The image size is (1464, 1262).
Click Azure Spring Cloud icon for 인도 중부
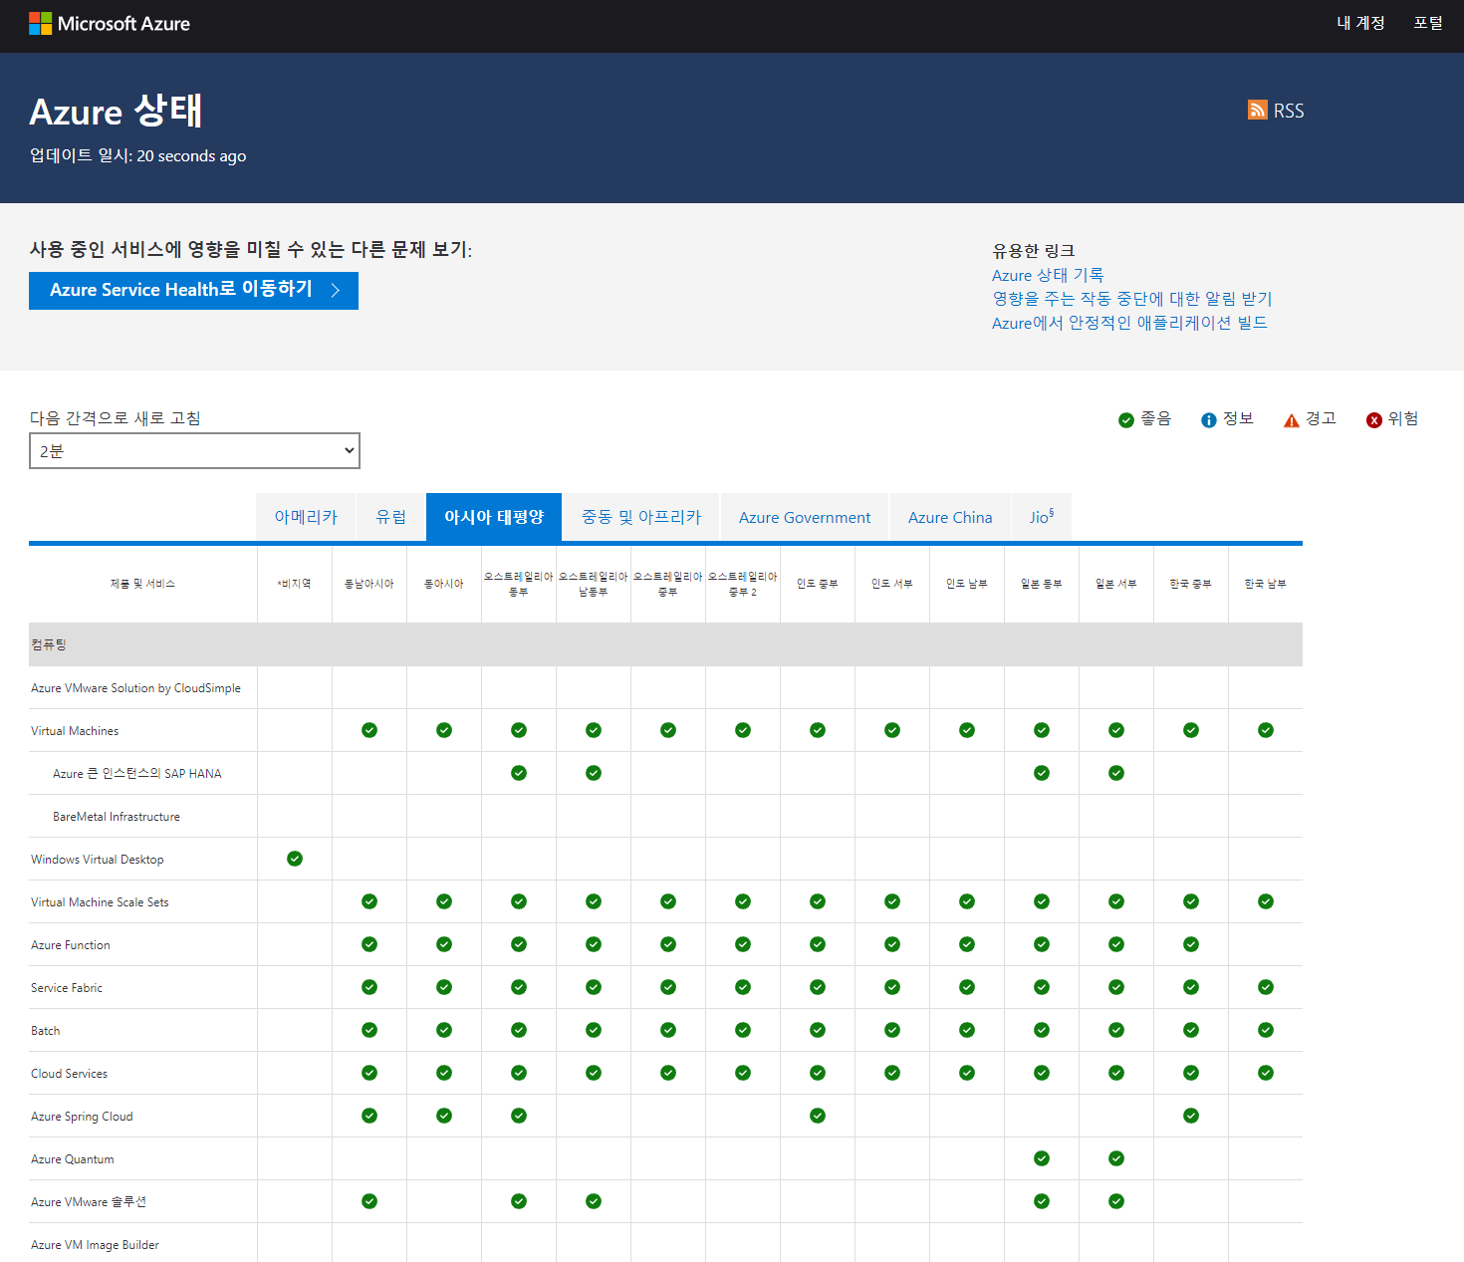tap(818, 1116)
